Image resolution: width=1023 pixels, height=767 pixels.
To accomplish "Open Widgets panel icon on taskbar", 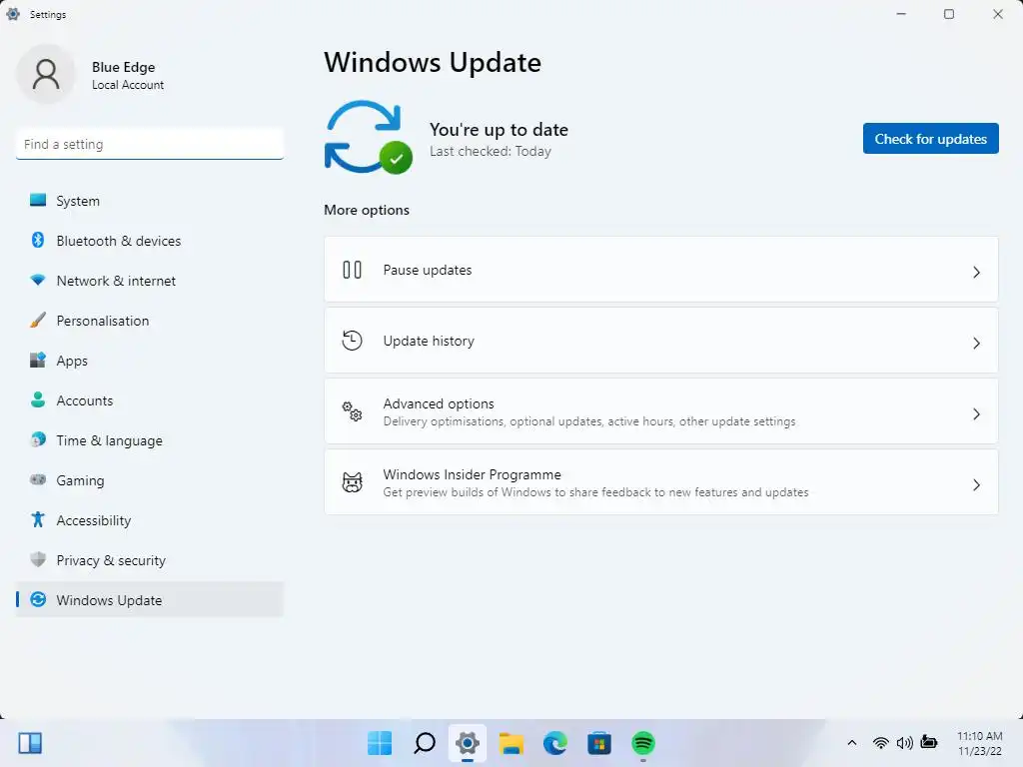I will click(30, 743).
